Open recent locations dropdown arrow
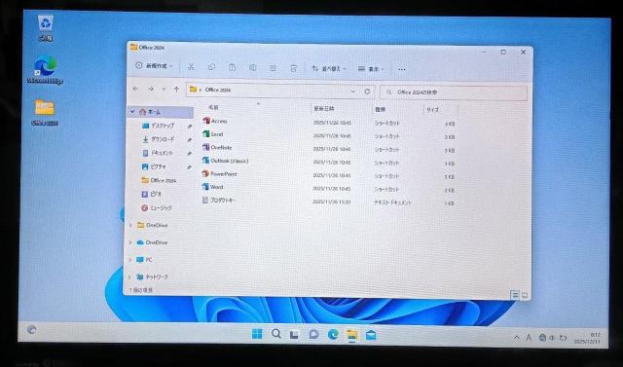This screenshot has height=367, width=623. [x=164, y=90]
